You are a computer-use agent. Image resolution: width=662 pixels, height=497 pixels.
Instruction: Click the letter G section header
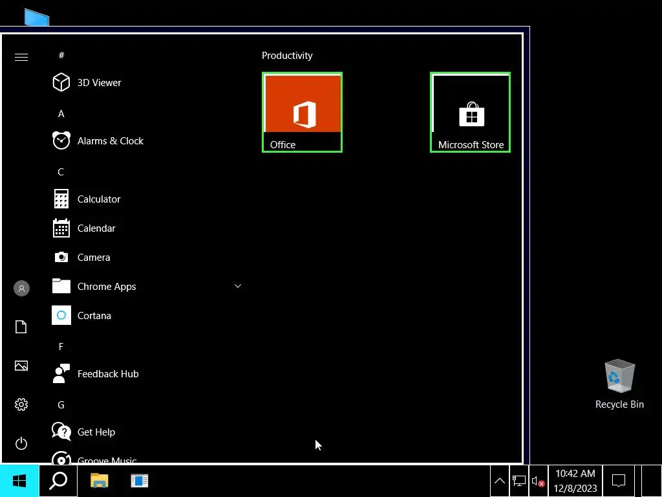(61, 405)
